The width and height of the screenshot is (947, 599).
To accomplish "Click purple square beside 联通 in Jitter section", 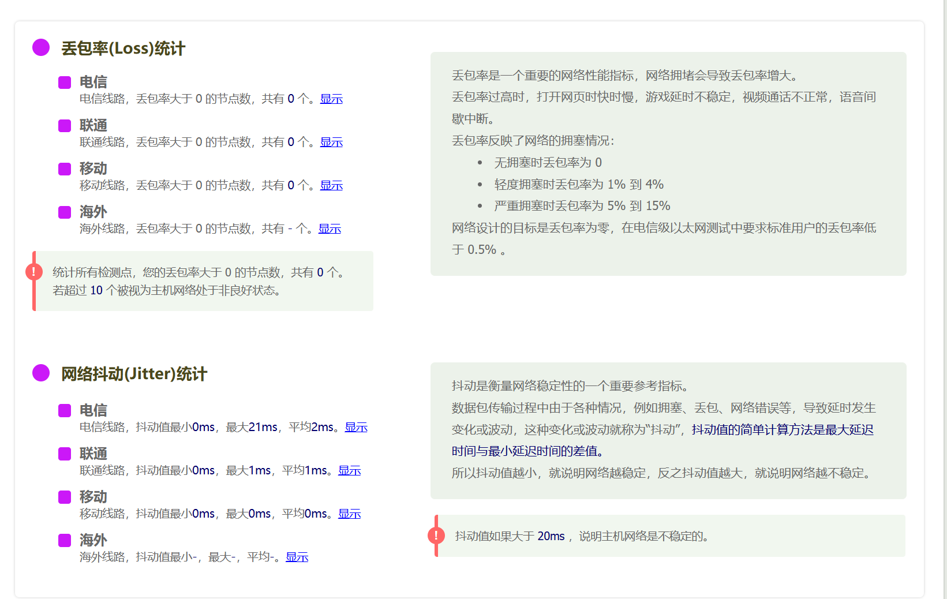I will coord(65,454).
